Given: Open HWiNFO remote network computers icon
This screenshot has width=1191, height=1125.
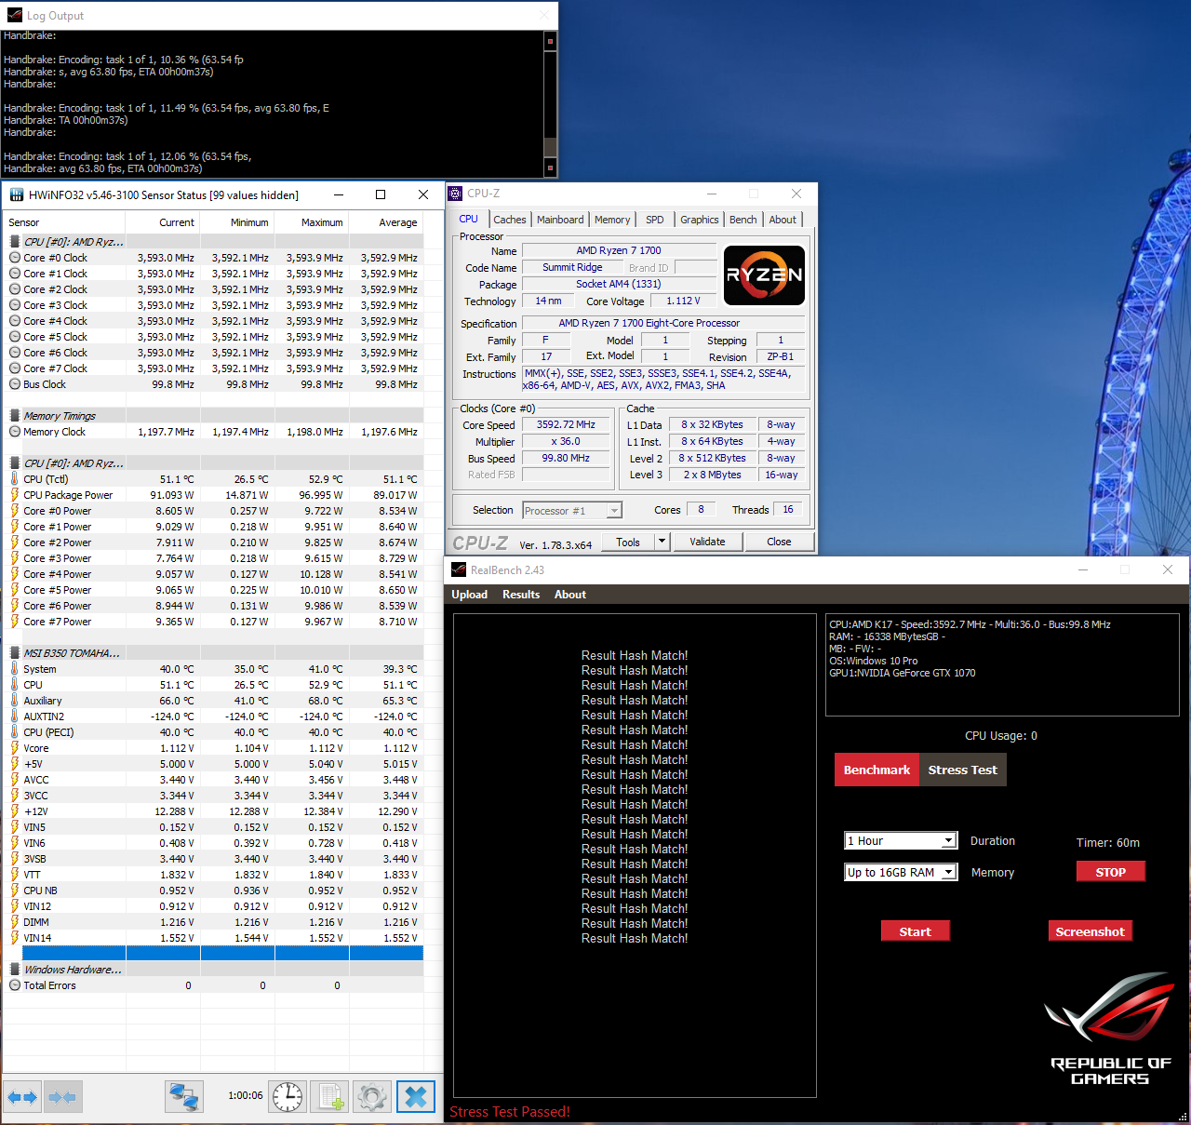Looking at the screenshot, I should click(184, 1097).
